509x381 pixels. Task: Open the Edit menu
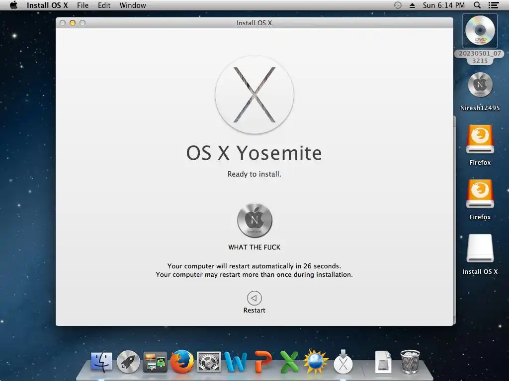click(104, 5)
